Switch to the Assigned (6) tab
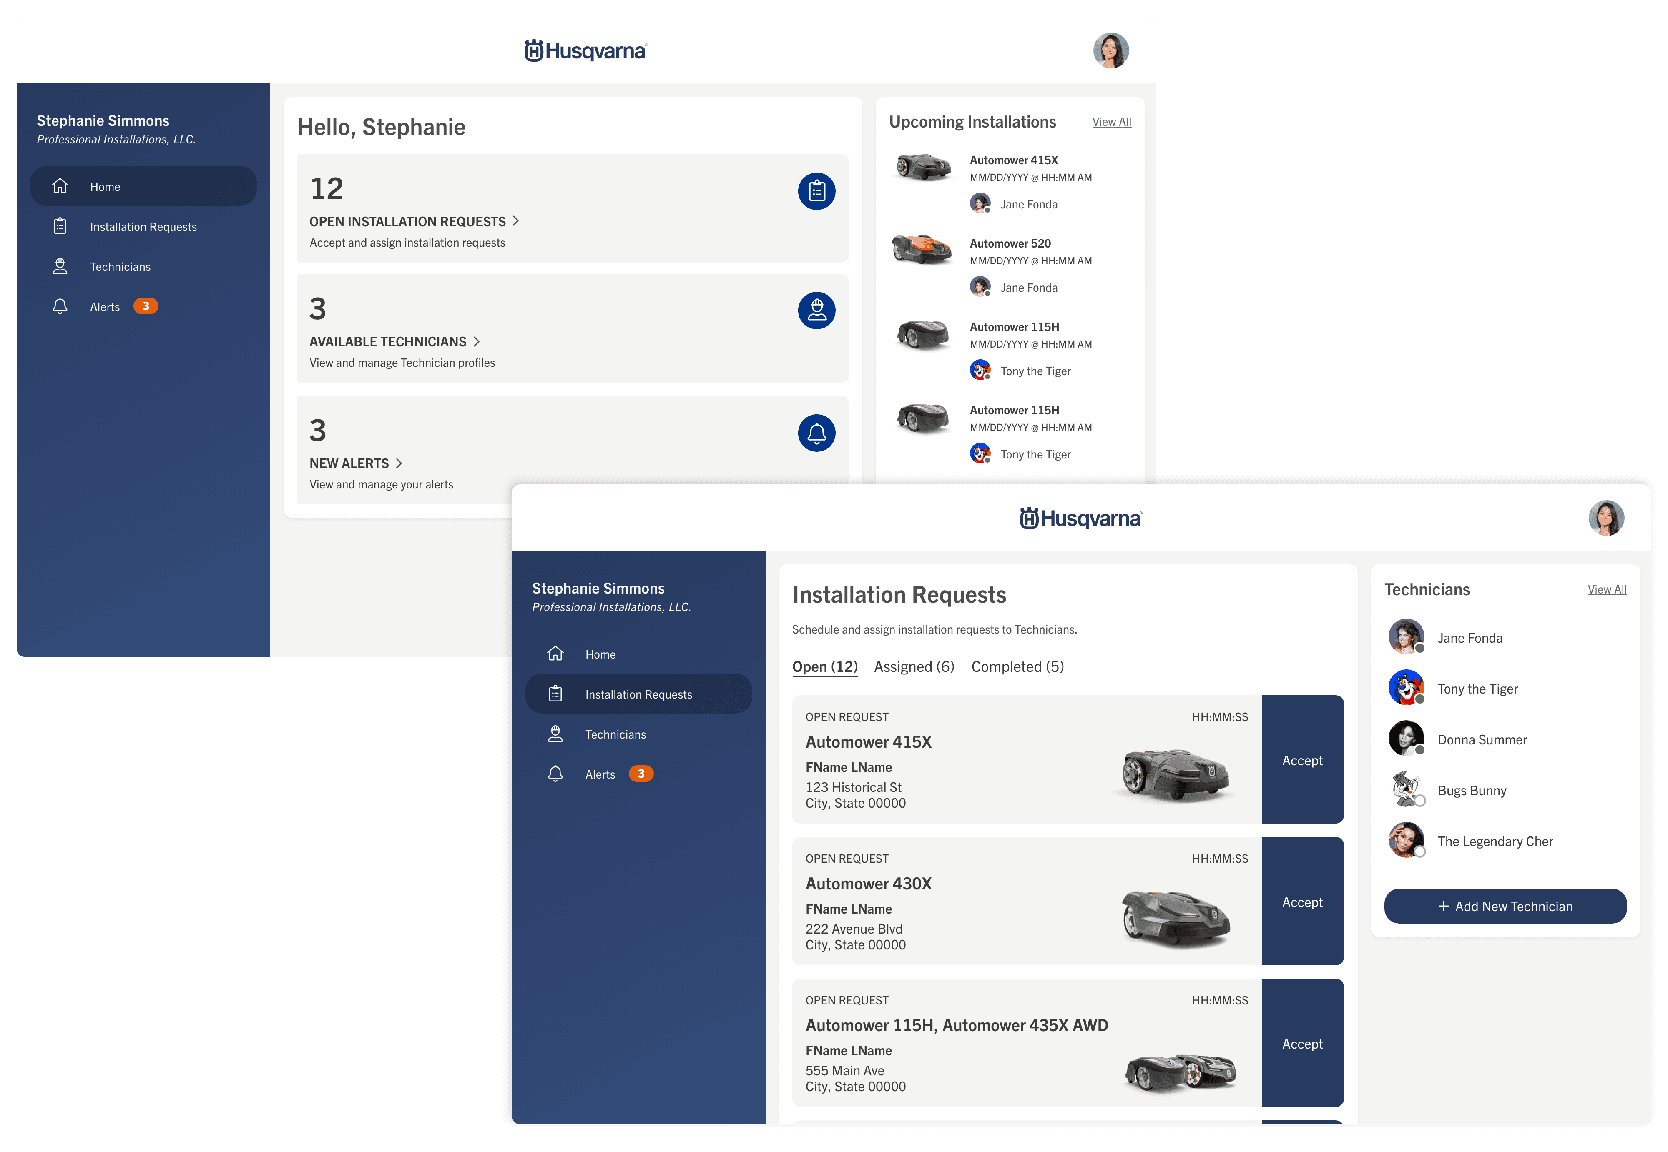The height and width of the screenshot is (1152, 1668). (914, 667)
